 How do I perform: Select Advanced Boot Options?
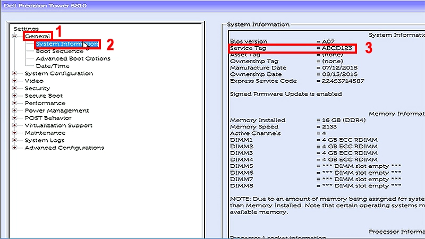pos(73,58)
